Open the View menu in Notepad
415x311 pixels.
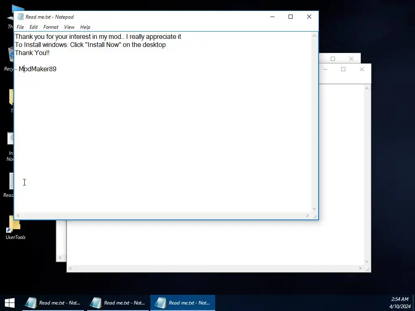click(69, 27)
